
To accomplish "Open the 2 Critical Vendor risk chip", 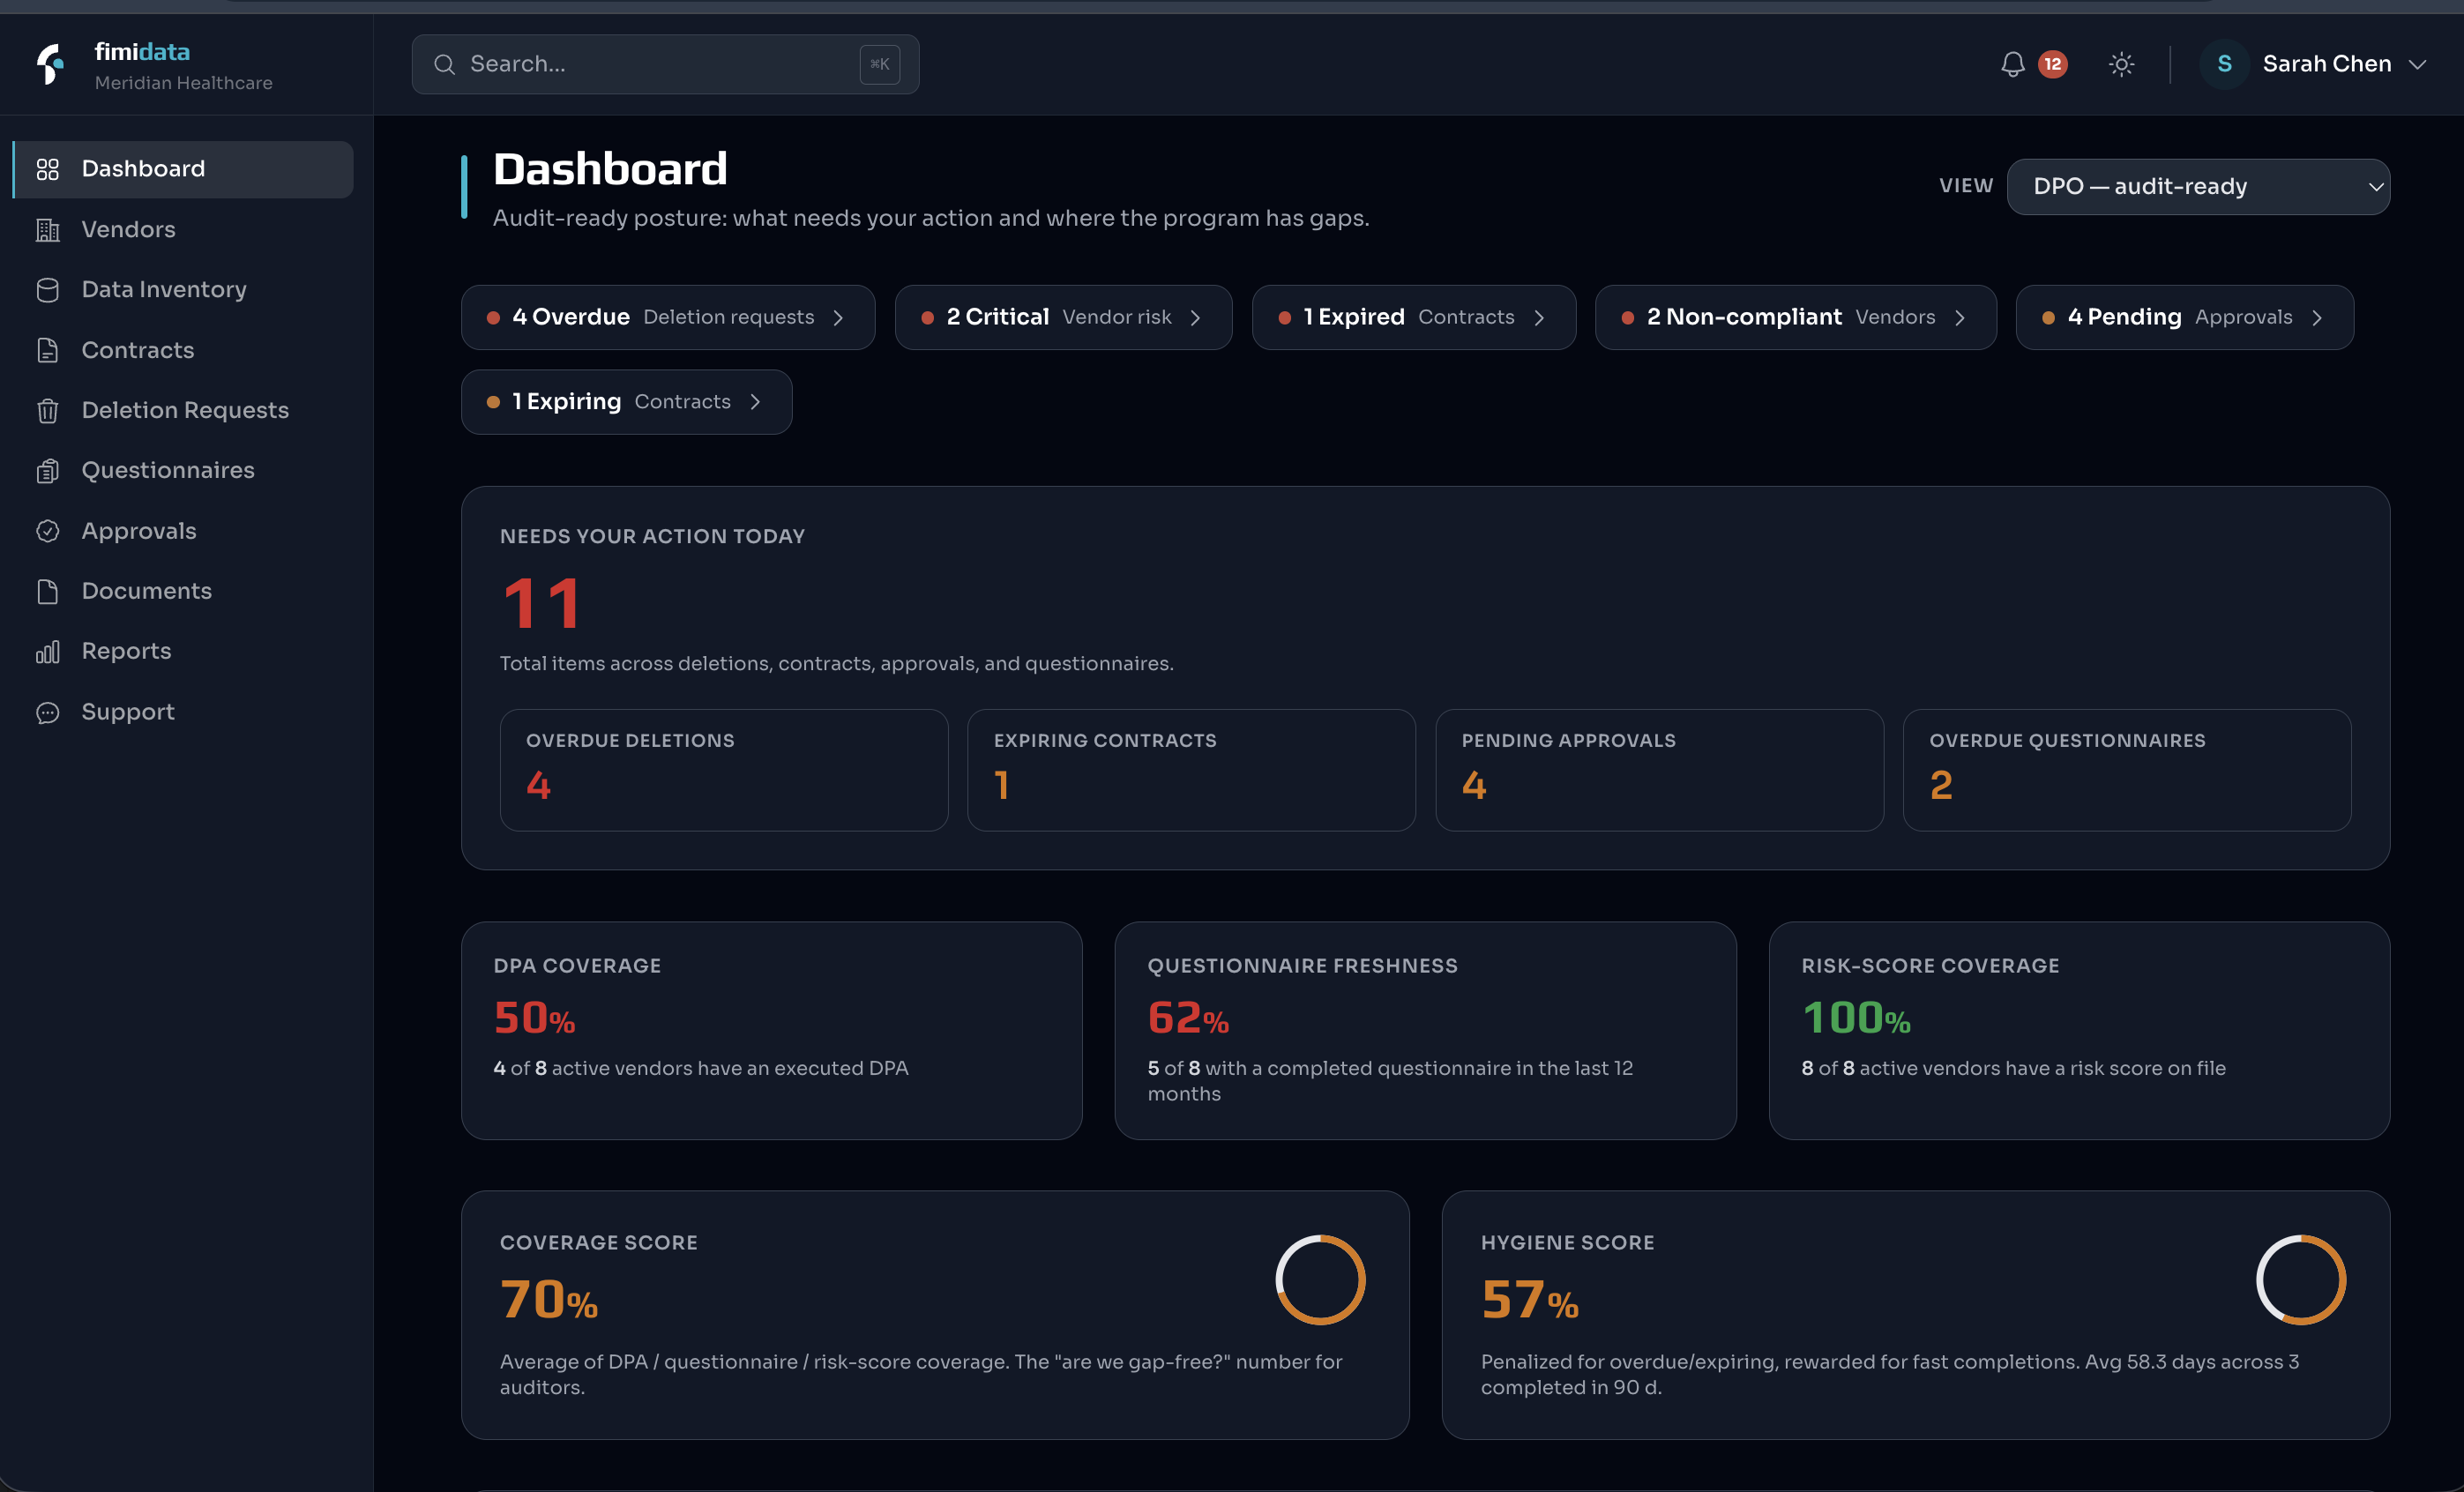I will coord(1063,317).
